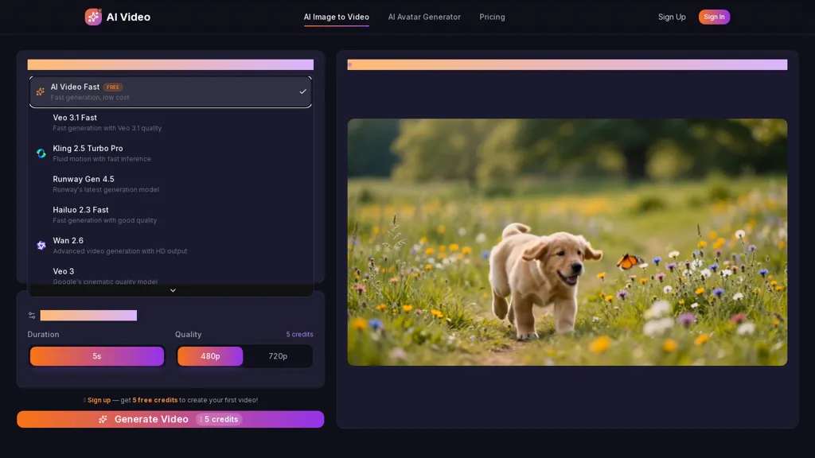Open the AI Avatar Generator tab
Viewport: 815px width, 458px height.
click(x=424, y=17)
